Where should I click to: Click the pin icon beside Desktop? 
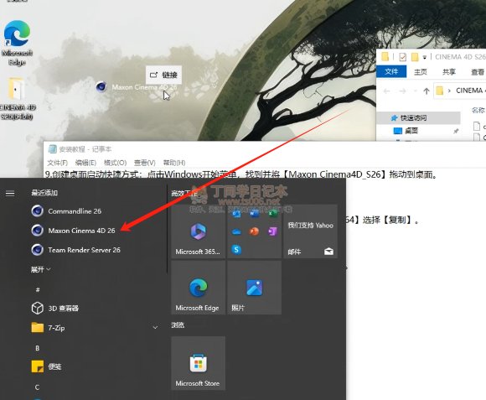[x=456, y=131]
